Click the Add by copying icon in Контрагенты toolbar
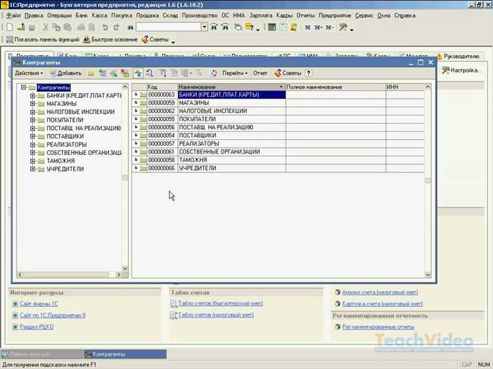The image size is (493, 369). (103, 73)
